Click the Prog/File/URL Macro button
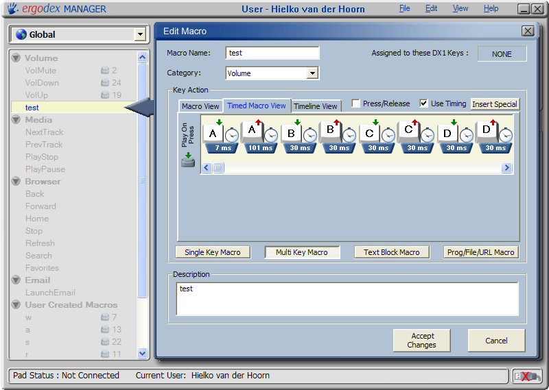Viewport: 549px width, 390px height. coord(481,252)
